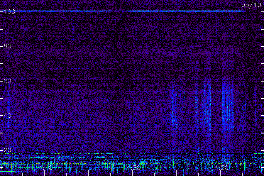The height and width of the screenshot is (176, 264).
Task: Click the "05/10" date label
Action: click(251, 5)
